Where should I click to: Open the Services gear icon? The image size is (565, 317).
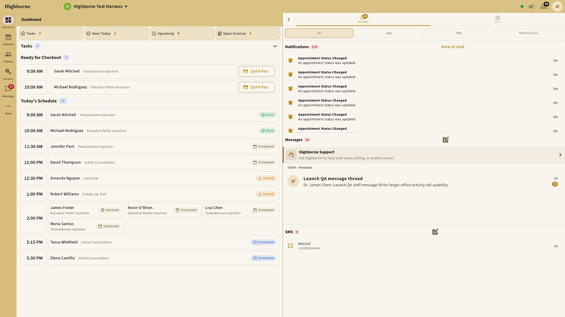(x=8, y=72)
